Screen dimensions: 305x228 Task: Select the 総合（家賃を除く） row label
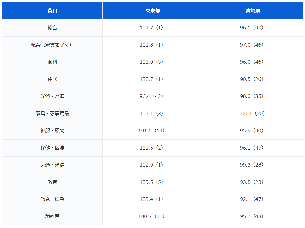pos(52,45)
